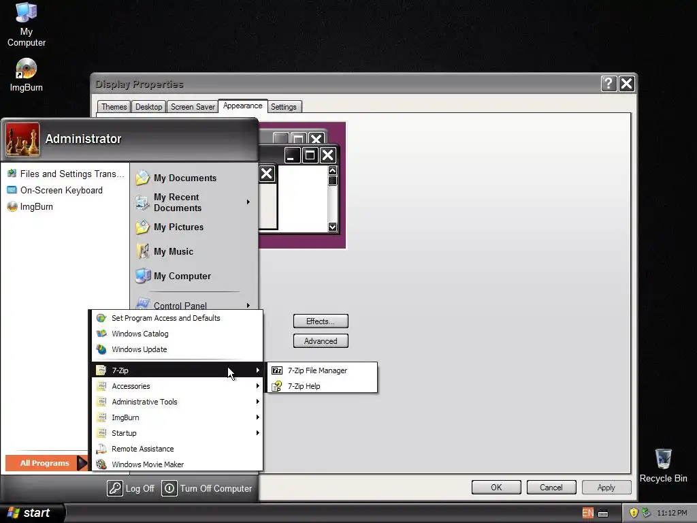Switch to the Desktop tab
The image size is (697, 523).
point(148,107)
